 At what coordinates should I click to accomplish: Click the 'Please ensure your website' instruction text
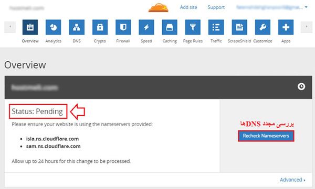pyautogui.click(x=82, y=124)
